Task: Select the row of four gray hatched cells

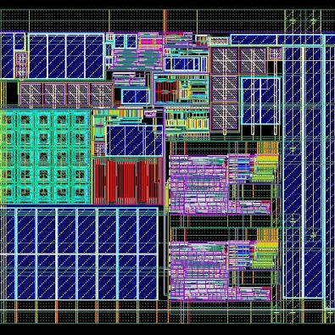Action: 66,94
